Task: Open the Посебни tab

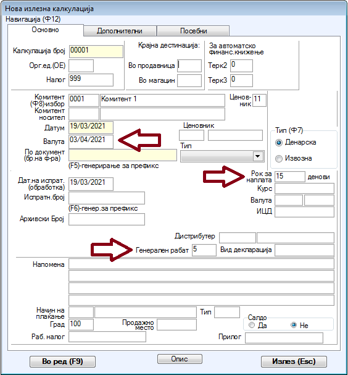Action: pos(194,31)
